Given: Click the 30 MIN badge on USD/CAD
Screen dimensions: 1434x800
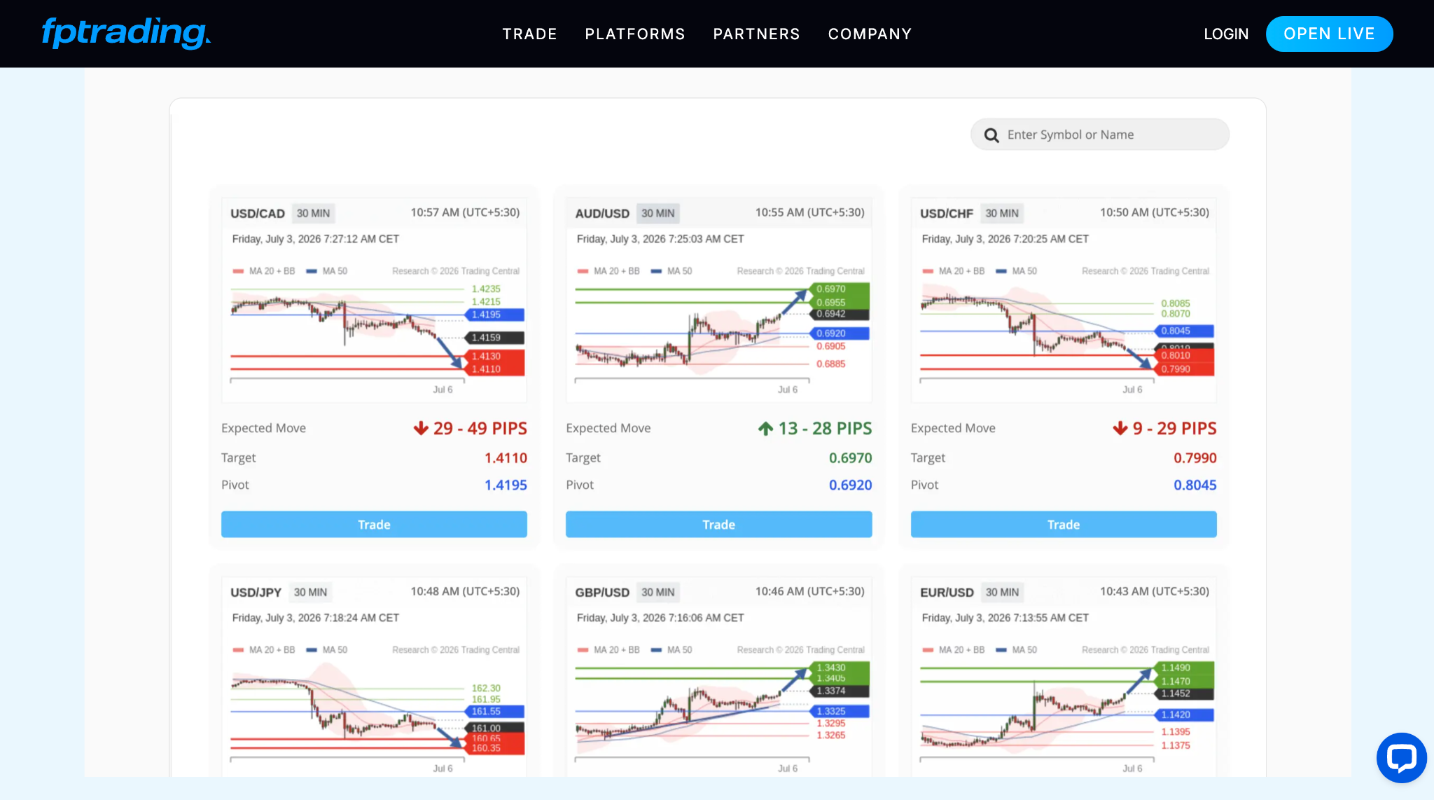Looking at the screenshot, I should 313,213.
